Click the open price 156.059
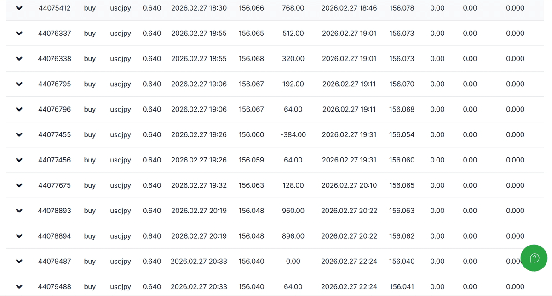This screenshot has width=552, height=296. tap(251, 160)
